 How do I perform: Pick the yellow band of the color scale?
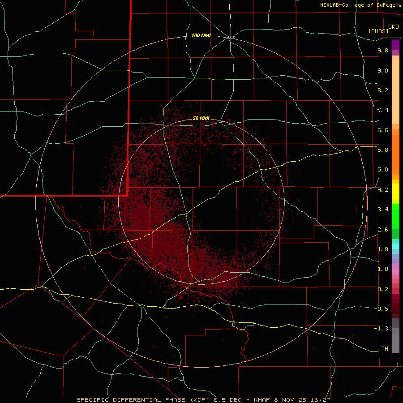point(395,192)
